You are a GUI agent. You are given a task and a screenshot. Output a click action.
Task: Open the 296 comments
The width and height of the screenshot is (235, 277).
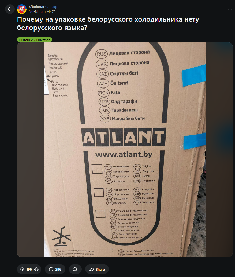click(55, 269)
